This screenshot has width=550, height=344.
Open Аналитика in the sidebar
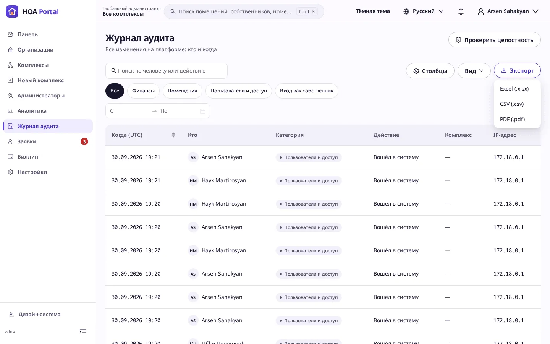tap(48, 111)
